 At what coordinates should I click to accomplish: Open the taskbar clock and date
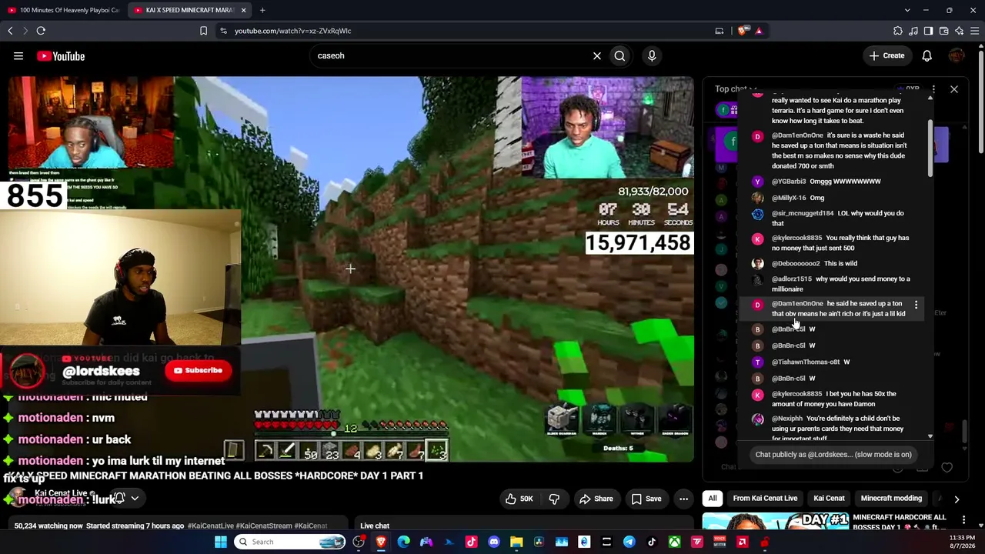pos(962,542)
